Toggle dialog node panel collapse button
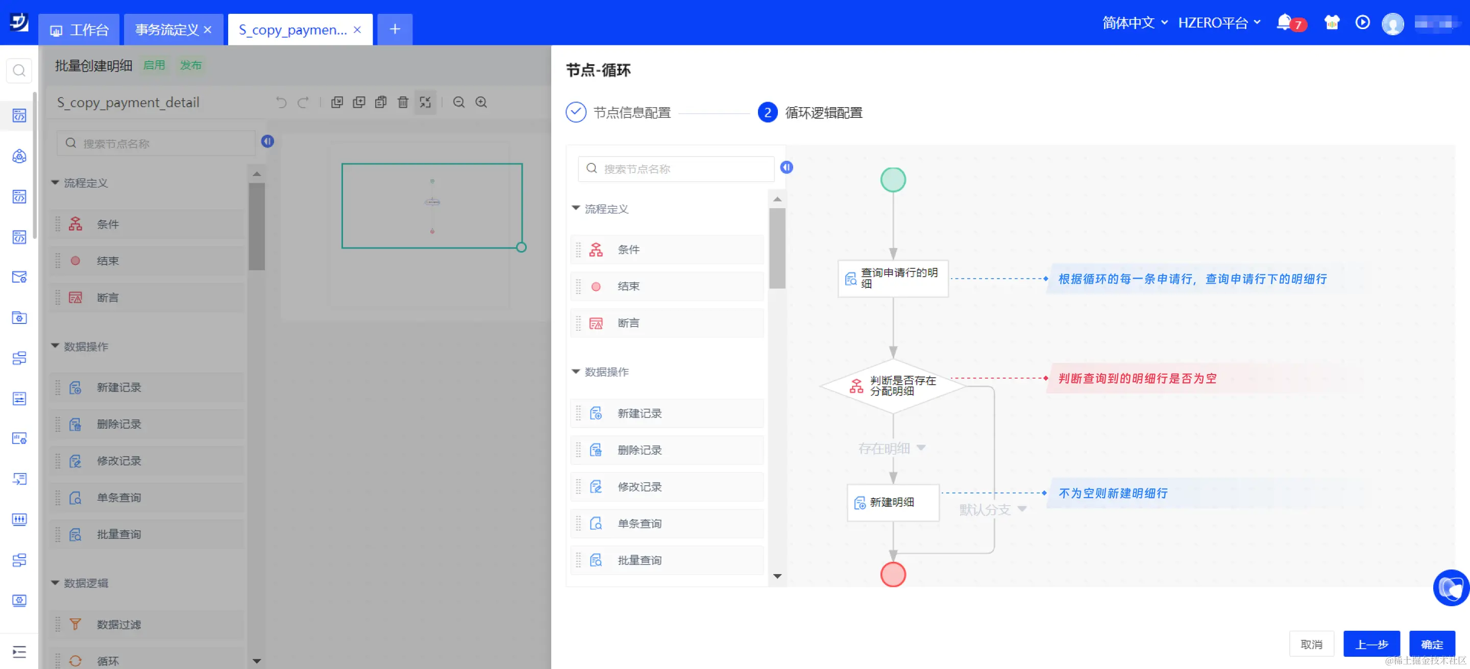The width and height of the screenshot is (1470, 669). tap(787, 167)
